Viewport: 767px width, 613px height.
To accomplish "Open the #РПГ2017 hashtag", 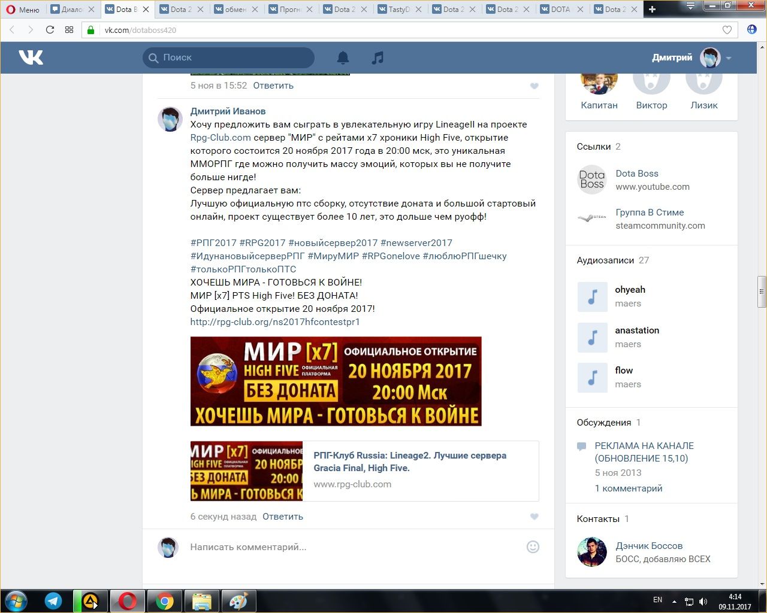I will click(x=213, y=243).
